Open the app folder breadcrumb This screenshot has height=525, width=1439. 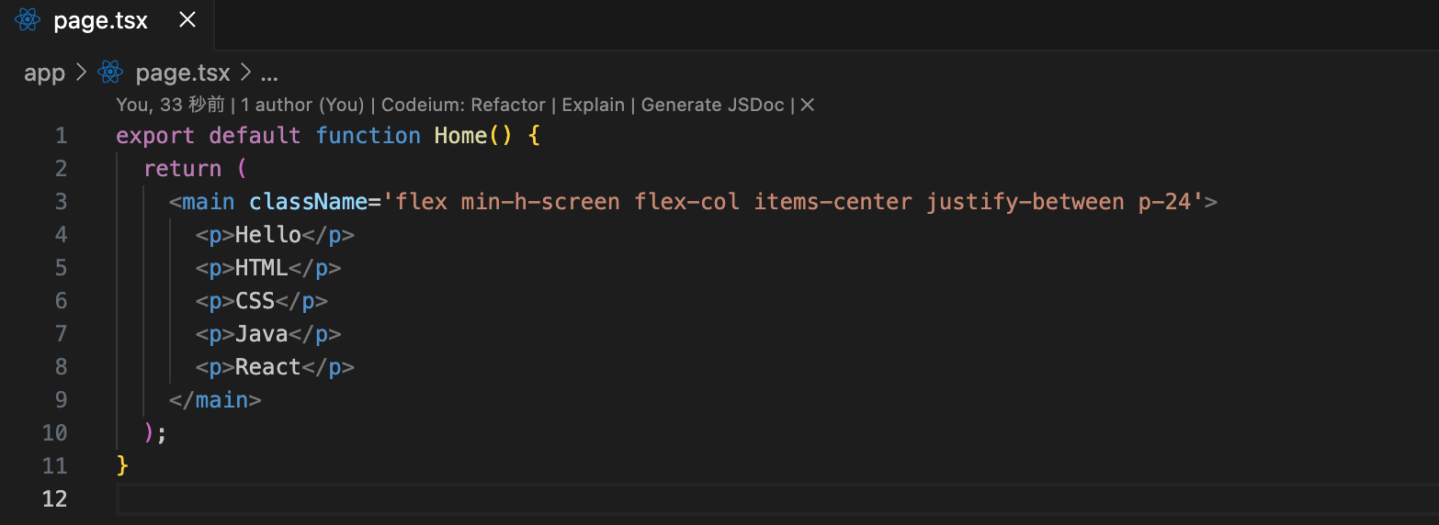click(x=44, y=73)
